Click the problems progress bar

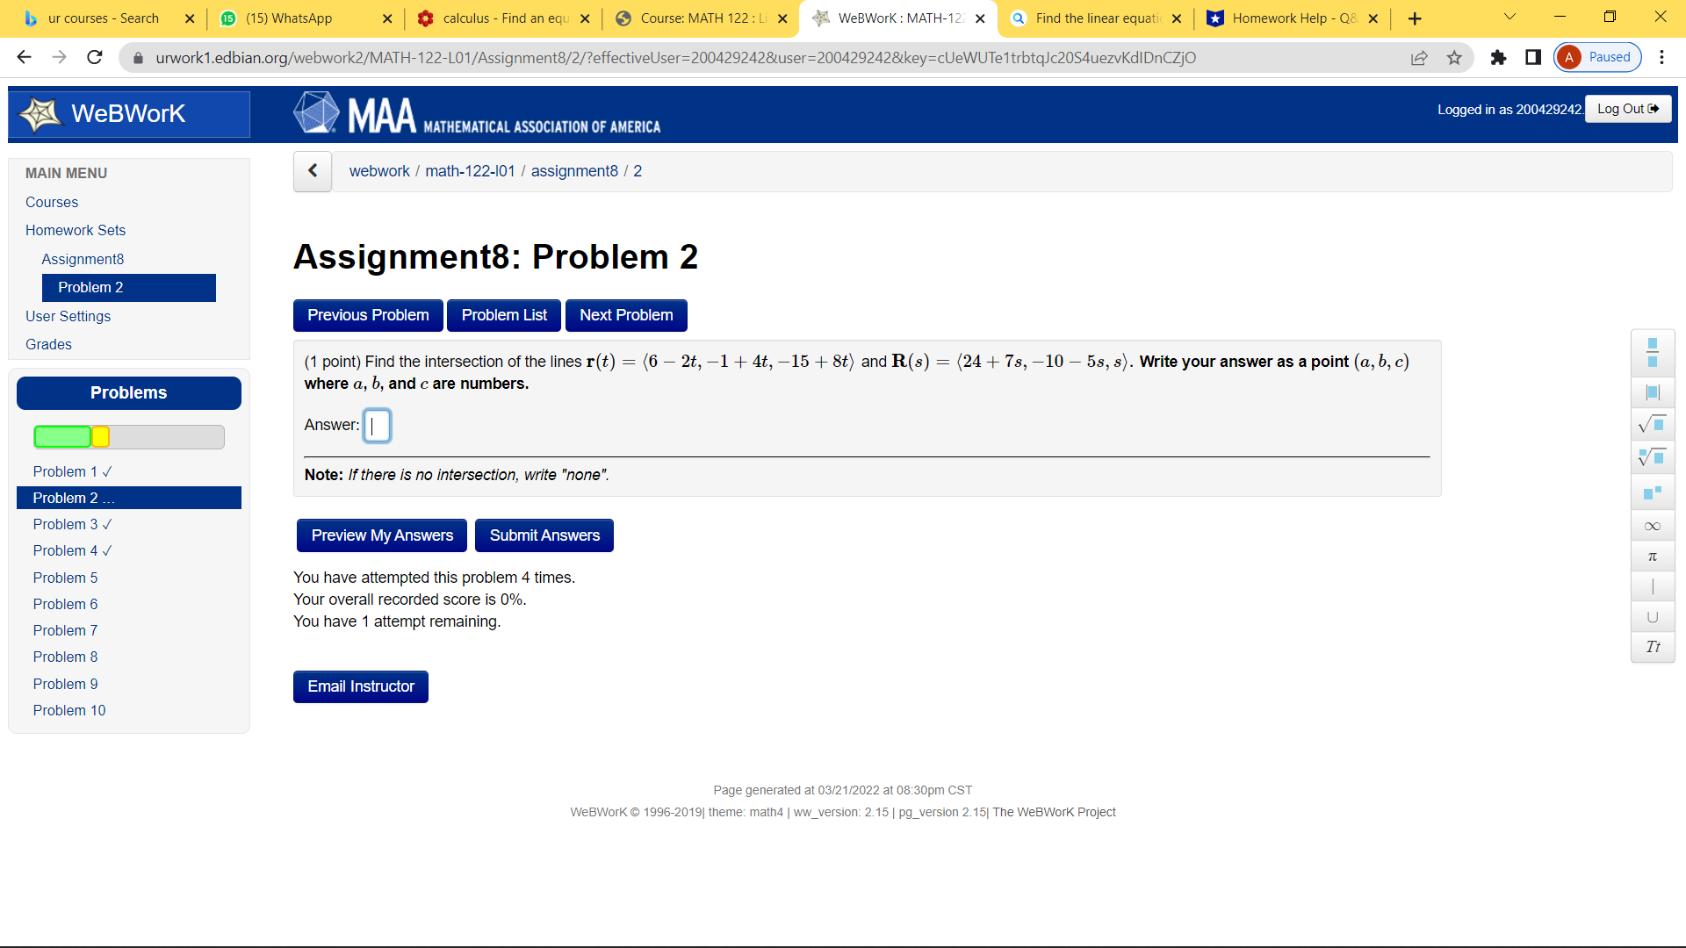pos(129,437)
